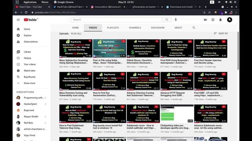This screenshot has width=252, height=141.
Task: Open the system power icon
Action: pyautogui.click(x=235, y=2)
